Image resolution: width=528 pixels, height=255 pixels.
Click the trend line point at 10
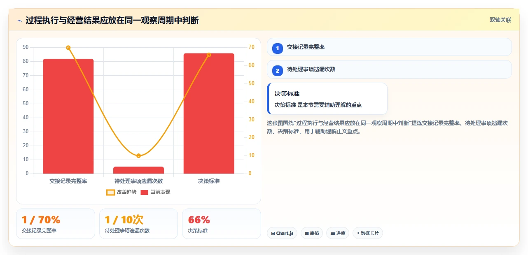click(138, 155)
